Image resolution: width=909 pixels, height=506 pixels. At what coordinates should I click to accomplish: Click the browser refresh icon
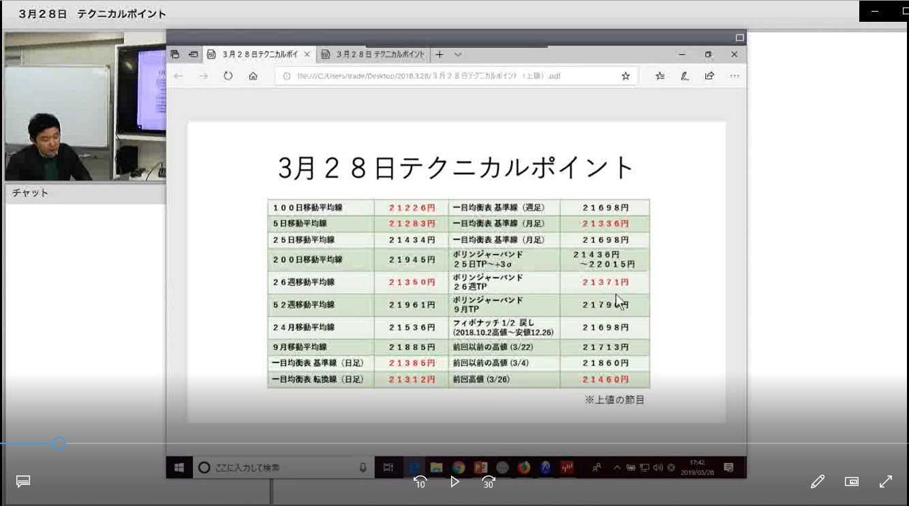click(228, 76)
